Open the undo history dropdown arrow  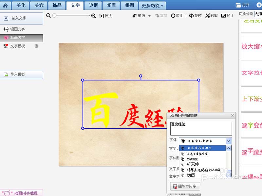point(149,16)
